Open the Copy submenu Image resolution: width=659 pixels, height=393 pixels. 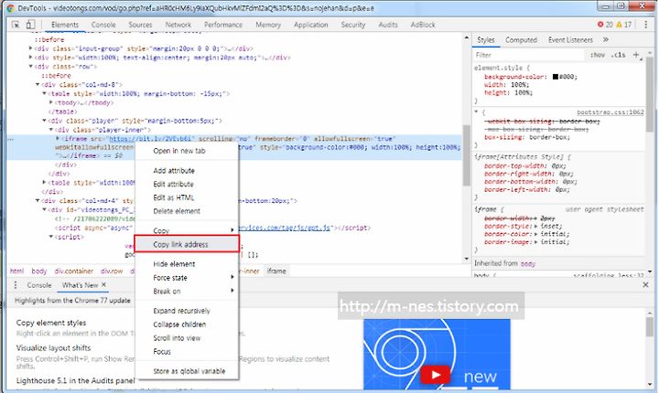pyautogui.click(x=187, y=230)
